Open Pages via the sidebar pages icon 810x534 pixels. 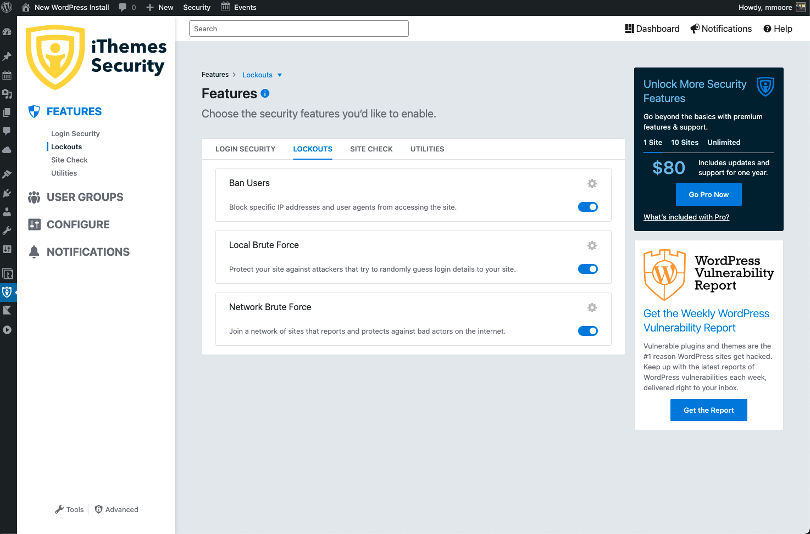point(7,113)
